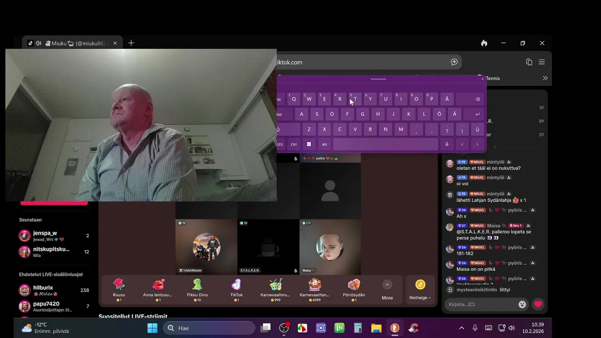
Task: Open the weather widget showing -12°C
Action: pos(45,328)
